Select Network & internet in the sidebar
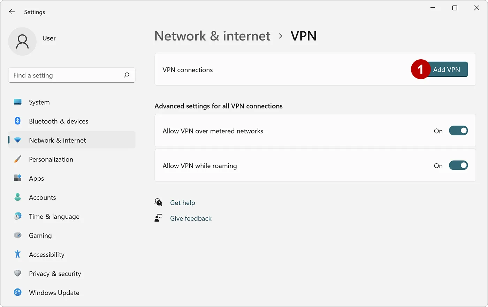Image resolution: width=488 pixels, height=307 pixels. (57, 140)
